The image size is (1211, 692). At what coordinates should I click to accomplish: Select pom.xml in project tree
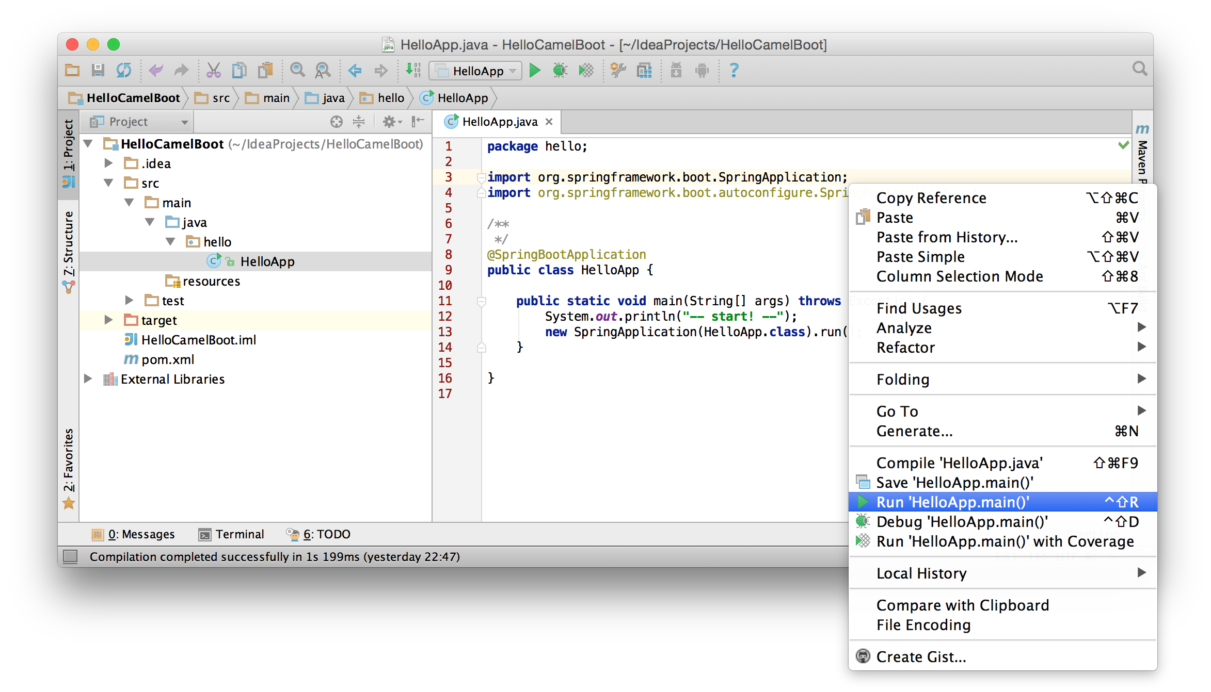click(x=167, y=359)
